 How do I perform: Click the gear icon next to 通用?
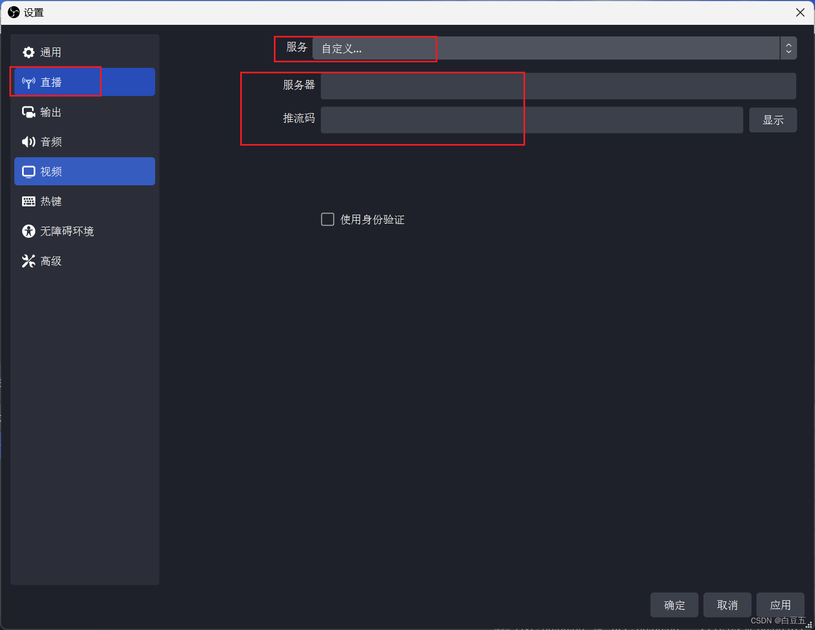coord(29,52)
